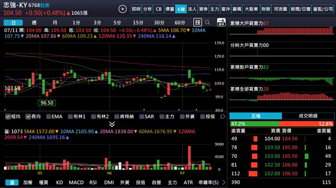336x188 pixels.
Task: Switch to the 成交明細 tab
Action: [x=308, y=116]
